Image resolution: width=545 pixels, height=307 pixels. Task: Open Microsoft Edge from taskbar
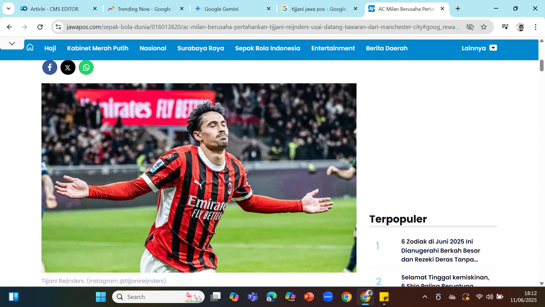271,297
